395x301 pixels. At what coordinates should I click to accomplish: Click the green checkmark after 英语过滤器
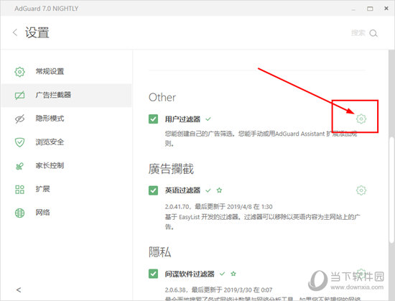pos(208,190)
